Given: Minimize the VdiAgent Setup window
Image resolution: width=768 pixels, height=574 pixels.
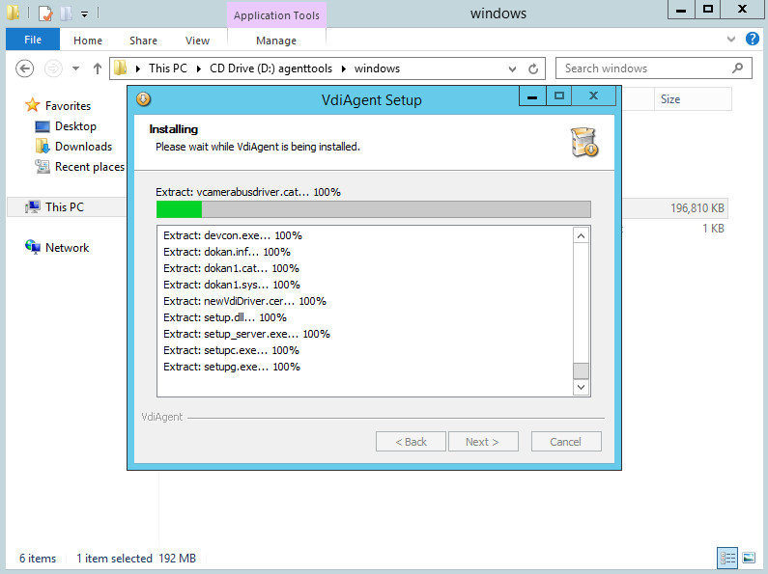Looking at the screenshot, I should click(x=532, y=96).
